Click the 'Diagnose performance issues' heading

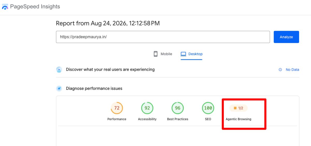(94, 89)
